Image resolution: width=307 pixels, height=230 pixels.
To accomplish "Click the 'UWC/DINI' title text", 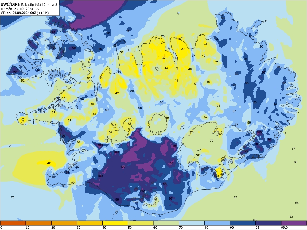I will [10, 5].
